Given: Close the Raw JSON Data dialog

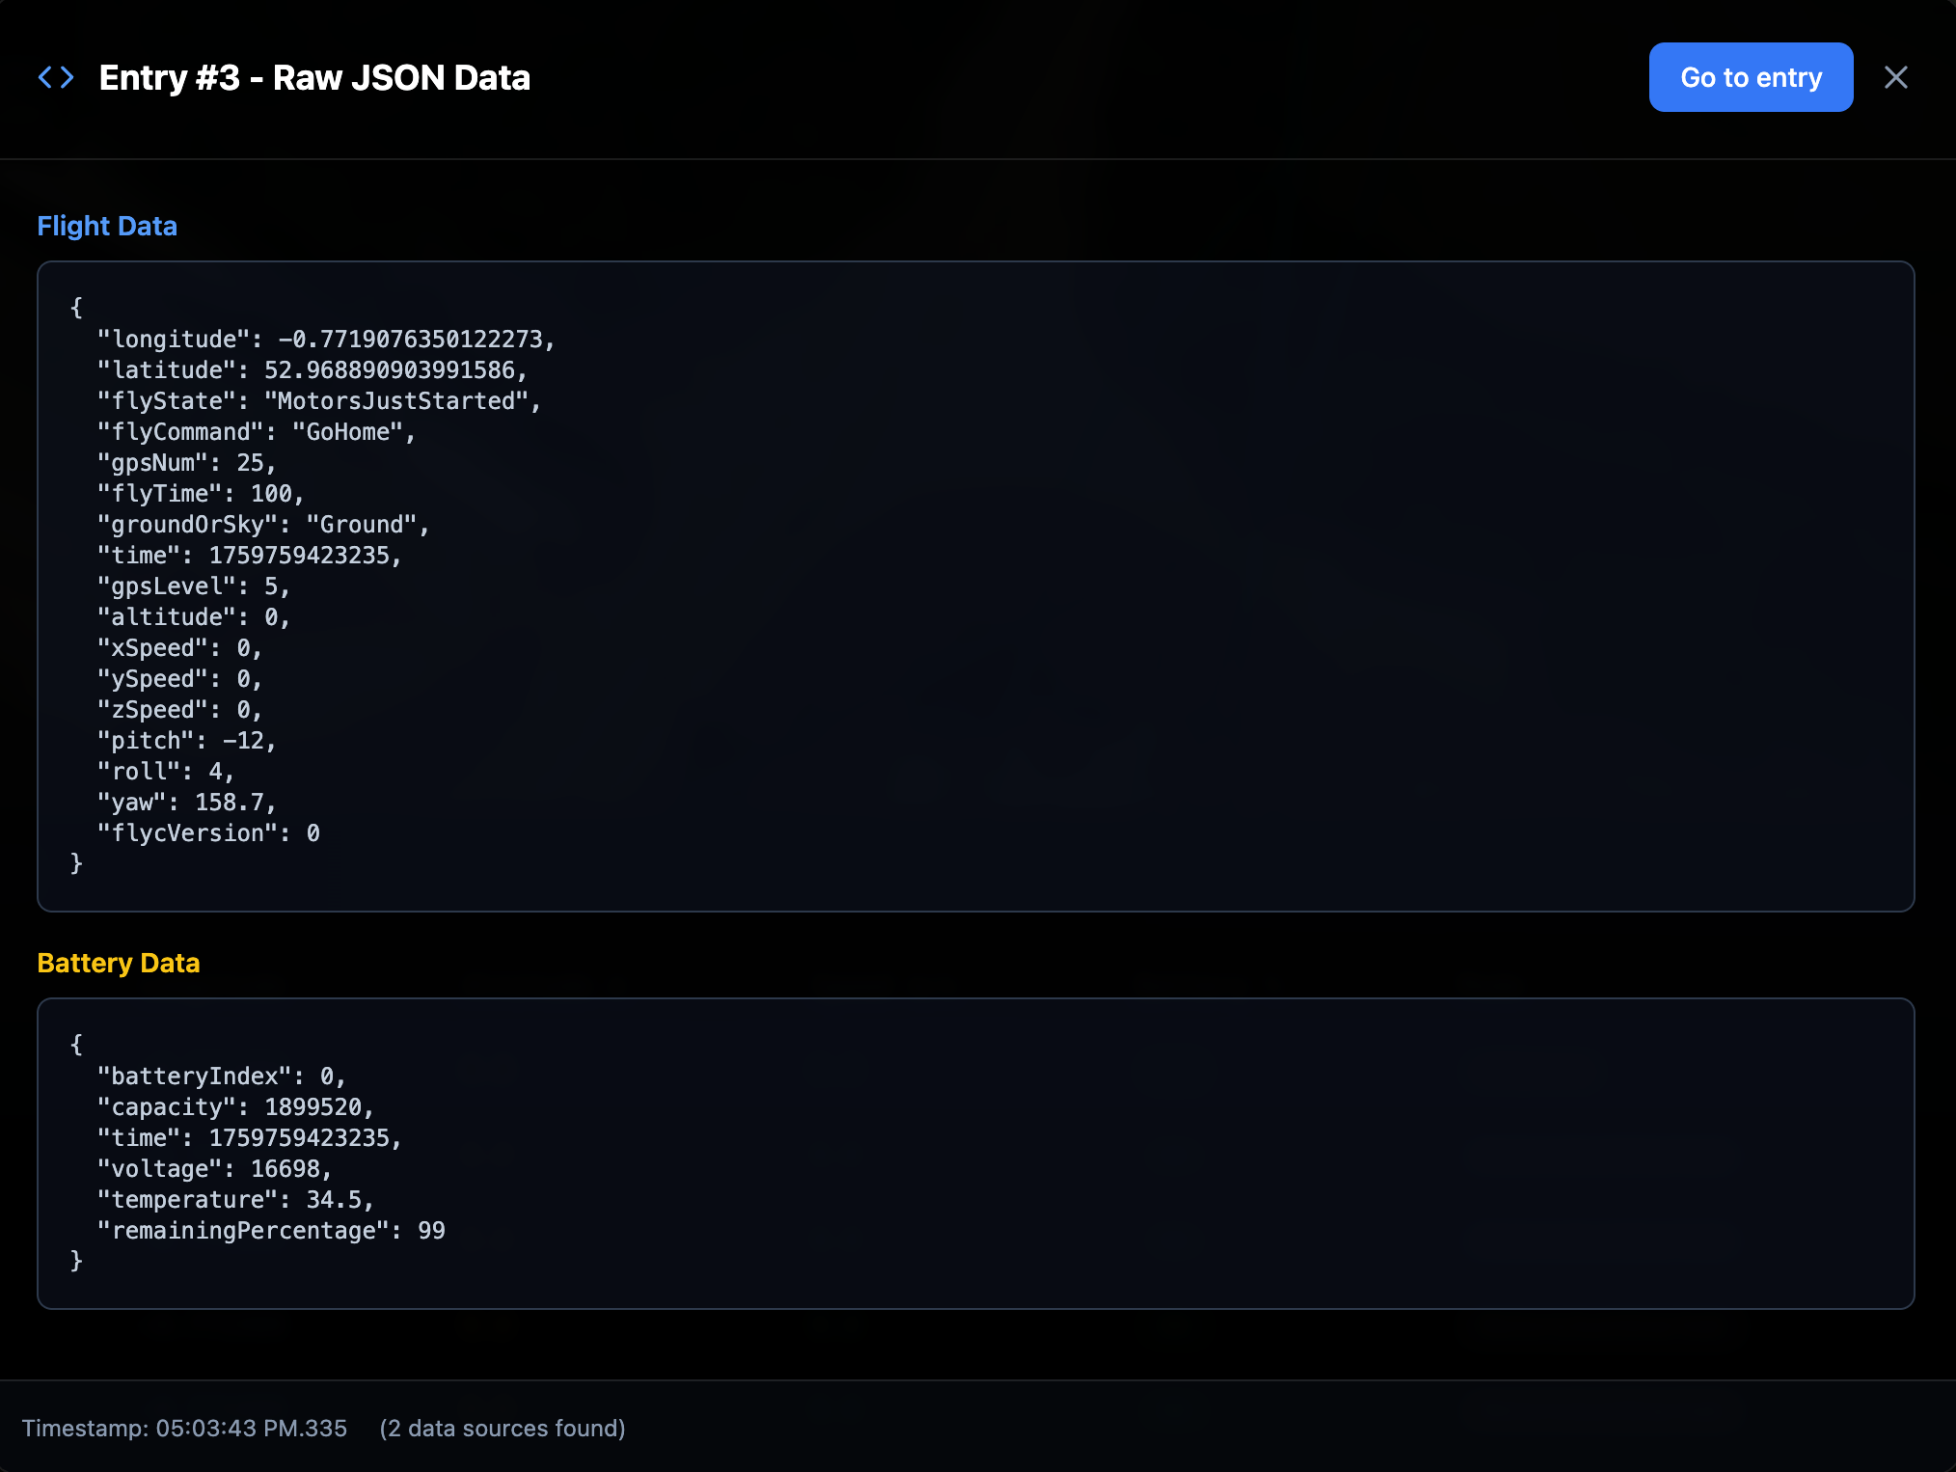Looking at the screenshot, I should 1895,77.
